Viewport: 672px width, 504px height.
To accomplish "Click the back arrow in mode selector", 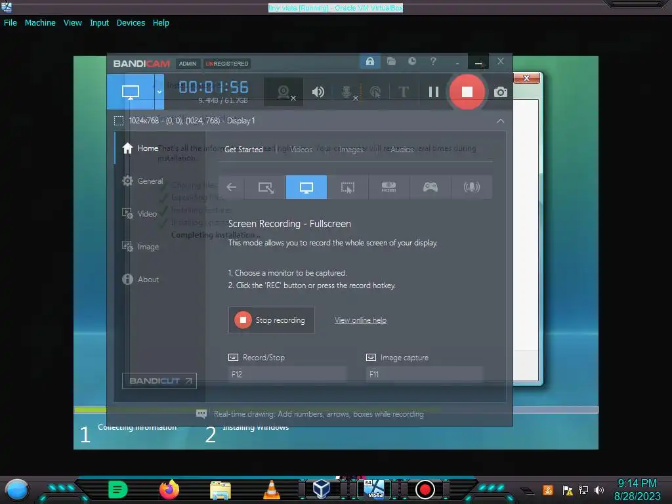I will [232, 187].
